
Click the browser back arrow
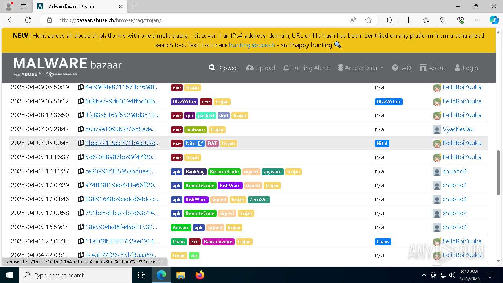(11, 20)
